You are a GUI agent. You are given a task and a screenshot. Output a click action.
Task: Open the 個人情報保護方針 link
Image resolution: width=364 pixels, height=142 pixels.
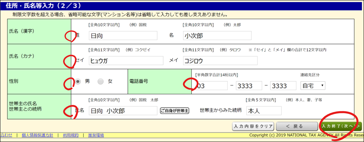[37, 135]
